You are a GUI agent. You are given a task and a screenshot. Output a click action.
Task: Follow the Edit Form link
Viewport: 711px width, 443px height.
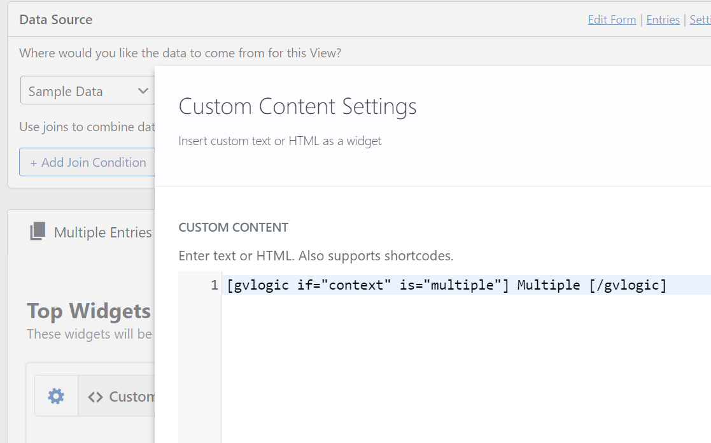tap(611, 20)
